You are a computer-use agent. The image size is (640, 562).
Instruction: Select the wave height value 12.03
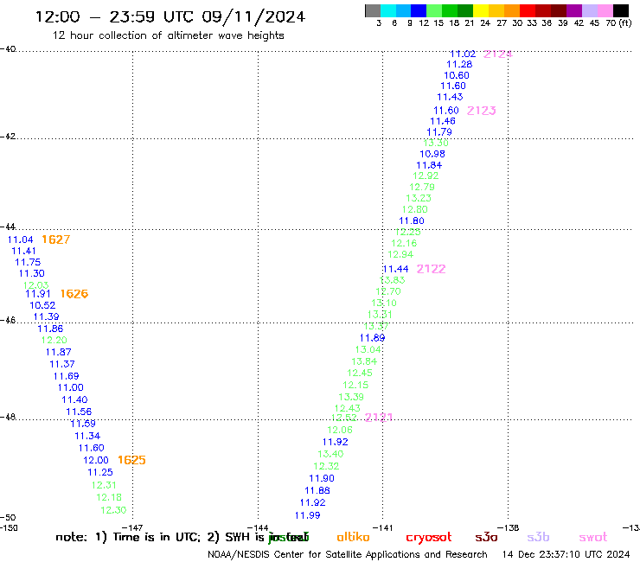(x=36, y=284)
